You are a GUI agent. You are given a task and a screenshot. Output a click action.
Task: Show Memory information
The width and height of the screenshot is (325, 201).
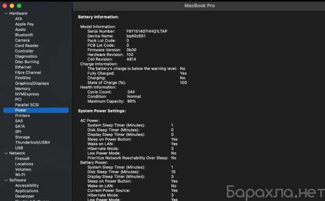(22, 89)
